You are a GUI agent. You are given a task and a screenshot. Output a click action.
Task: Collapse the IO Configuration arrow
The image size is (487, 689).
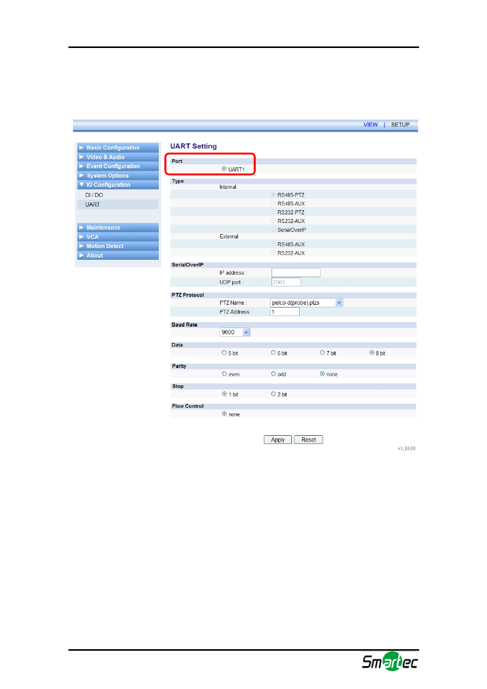click(81, 184)
